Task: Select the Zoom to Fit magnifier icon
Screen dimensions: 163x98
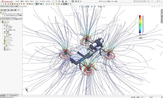Action: [x=80, y=6]
